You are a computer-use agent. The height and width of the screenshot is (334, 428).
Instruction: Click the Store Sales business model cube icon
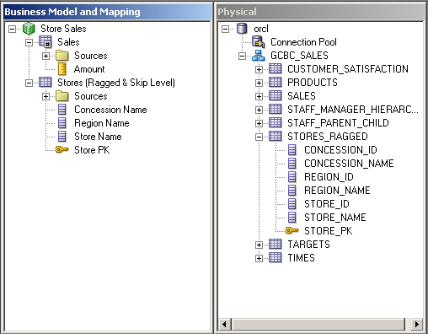coord(29,29)
